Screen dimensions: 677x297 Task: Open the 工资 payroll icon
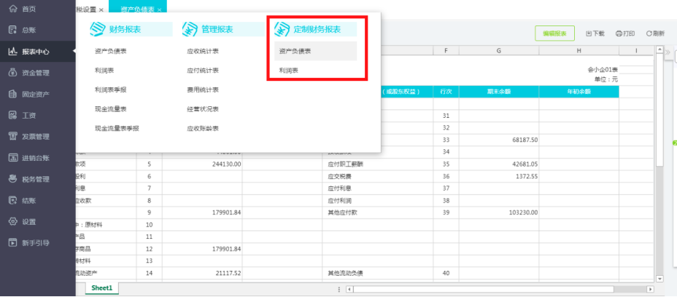coord(13,116)
